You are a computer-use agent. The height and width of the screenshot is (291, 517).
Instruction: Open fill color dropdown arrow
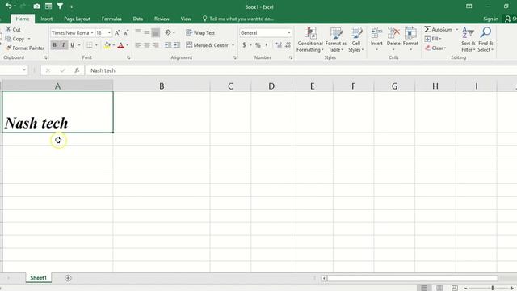(113, 45)
